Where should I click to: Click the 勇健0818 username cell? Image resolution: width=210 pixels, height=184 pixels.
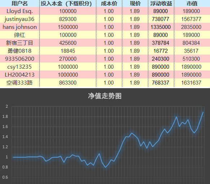point(19,51)
